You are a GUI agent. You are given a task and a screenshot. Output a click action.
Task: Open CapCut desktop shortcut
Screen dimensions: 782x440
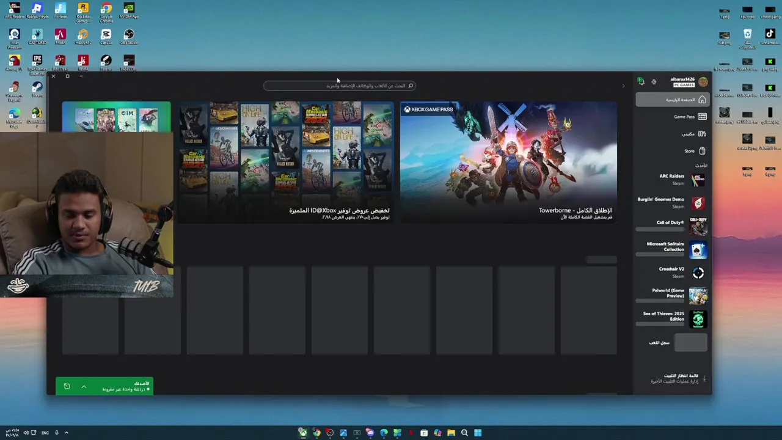(x=106, y=37)
